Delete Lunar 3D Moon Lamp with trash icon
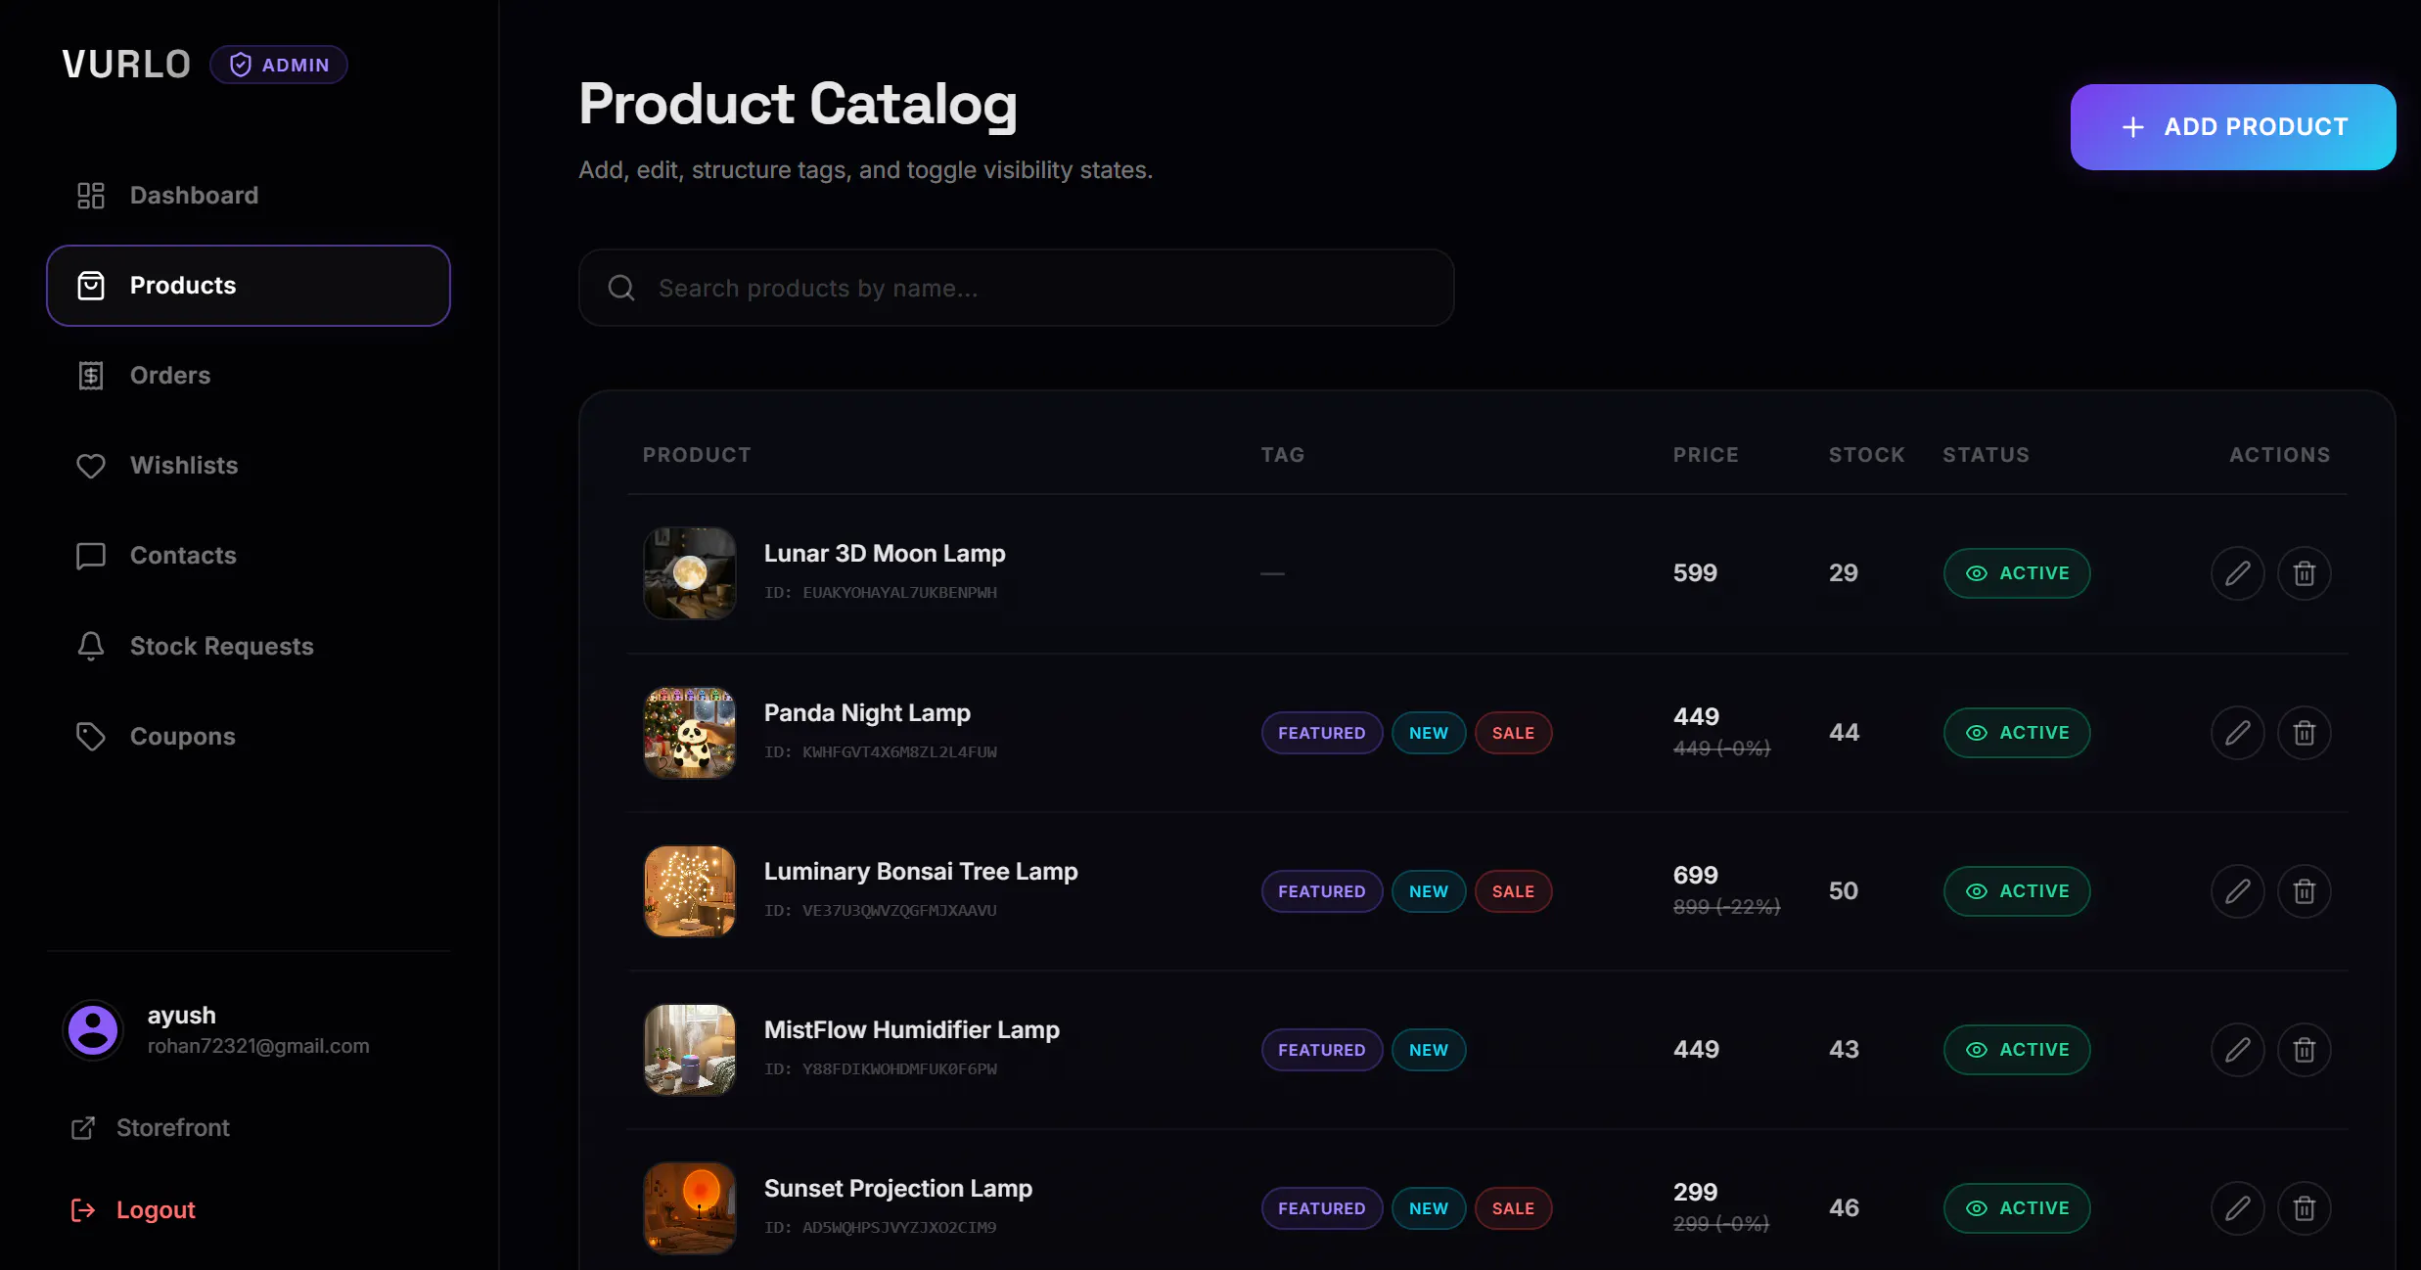The width and height of the screenshot is (2421, 1270). point(2304,573)
